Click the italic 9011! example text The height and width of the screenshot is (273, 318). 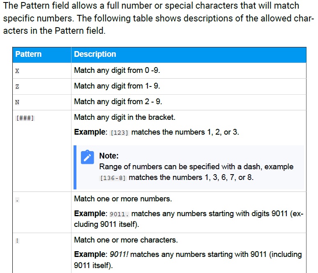(x=119, y=254)
